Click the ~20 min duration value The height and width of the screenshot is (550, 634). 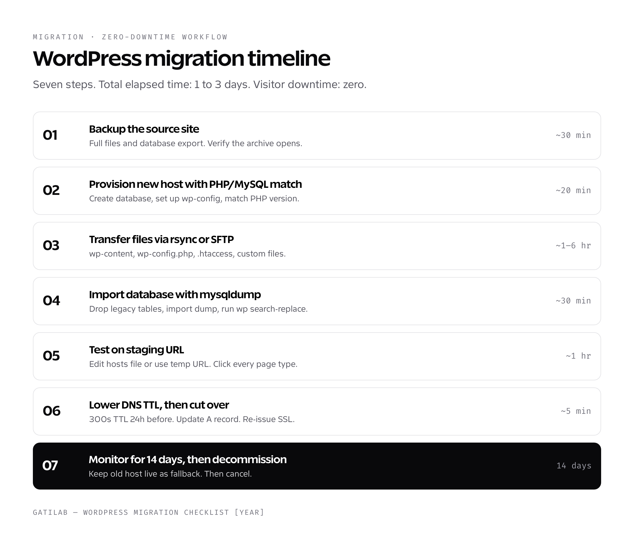pyautogui.click(x=573, y=190)
